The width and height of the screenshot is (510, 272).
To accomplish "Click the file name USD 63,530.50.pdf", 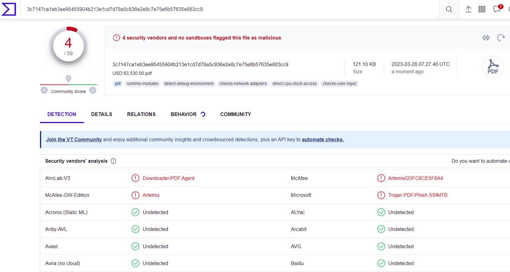I will pyautogui.click(x=132, y=73).
